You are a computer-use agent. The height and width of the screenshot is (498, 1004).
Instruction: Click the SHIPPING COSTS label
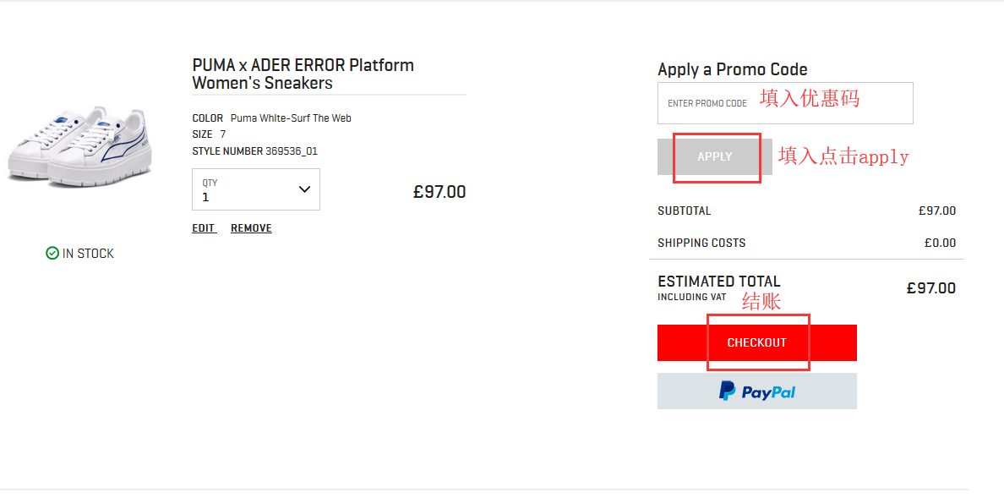(x=701, y=243)
